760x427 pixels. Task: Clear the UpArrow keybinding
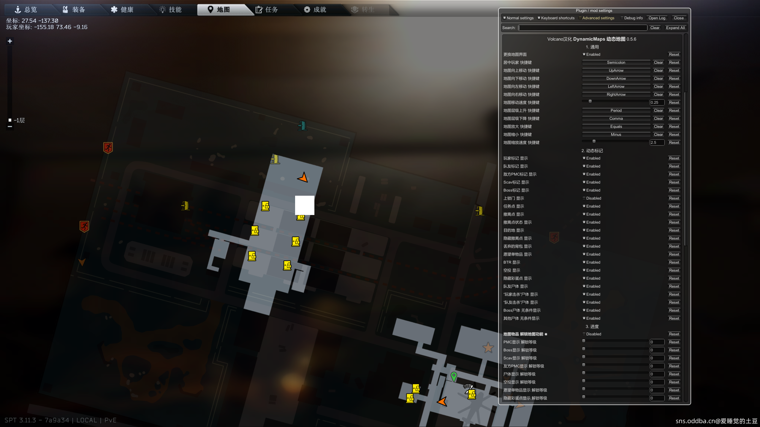pyautogui.click(x=658, y=71)
